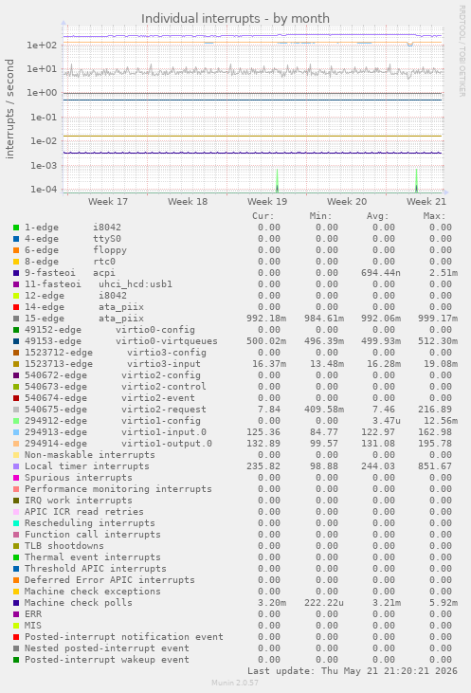Click the Week 19 axis label
Screen dimensions: 471x693
pos(267,202)
